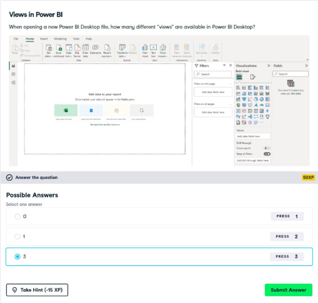Open the Transform data dropdown
This screenshot has height=303, width=318.
pos(122,50)
